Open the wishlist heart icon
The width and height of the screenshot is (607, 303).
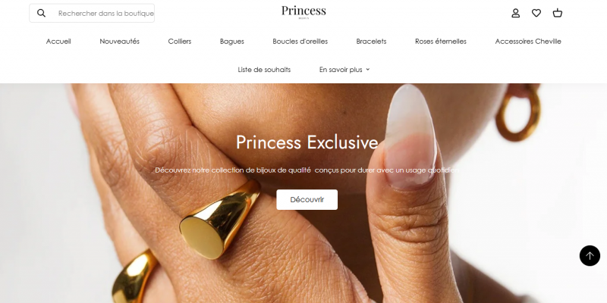coord(536,13)
